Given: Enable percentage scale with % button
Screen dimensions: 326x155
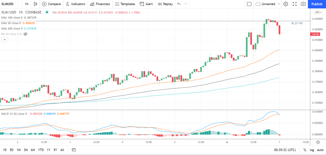Looking at the screenshot, I should coord(305,150).
